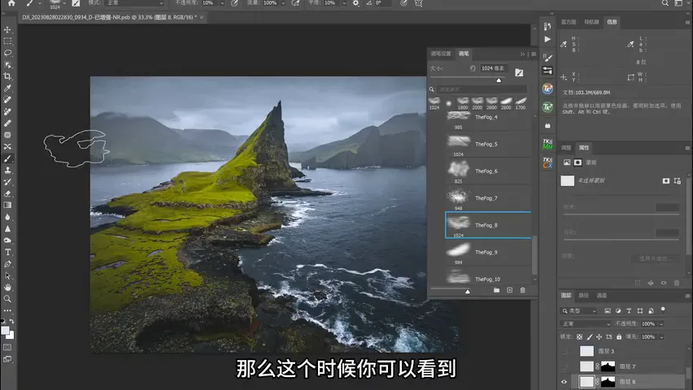
Task: Select the Crop tool
Action: coord(7,76)
